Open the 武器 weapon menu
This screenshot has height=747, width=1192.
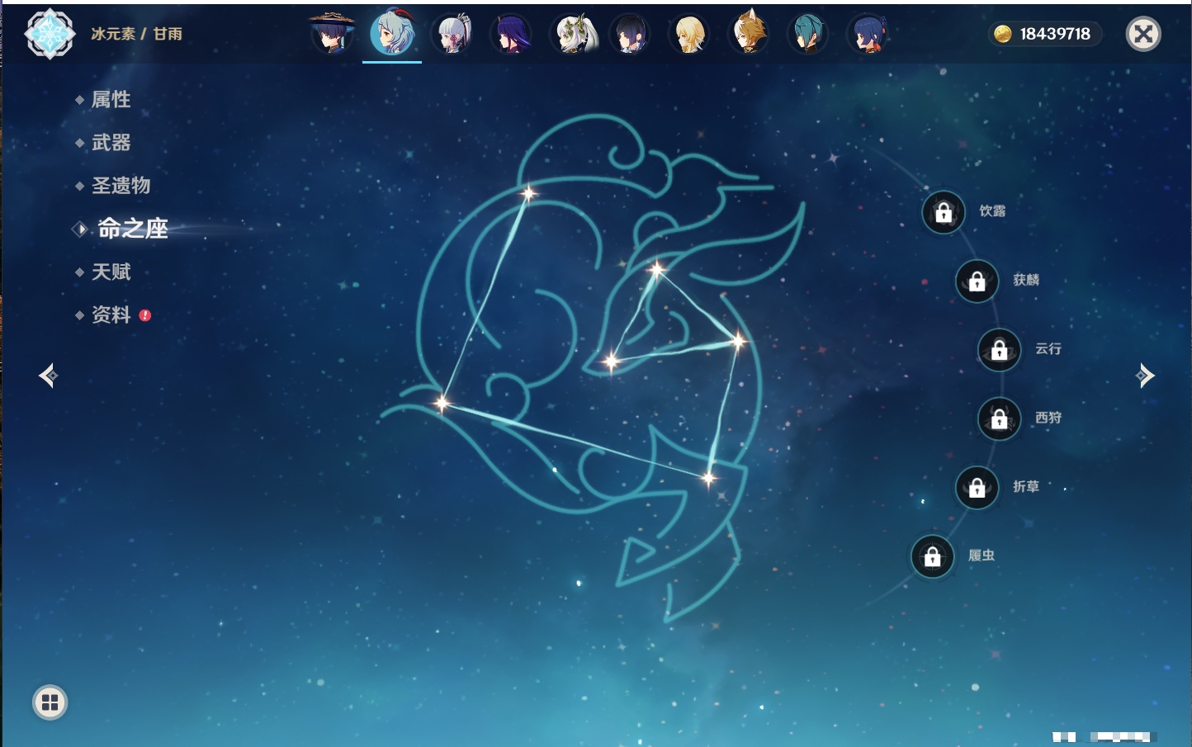pyautogui.click(x=111, y=143)
